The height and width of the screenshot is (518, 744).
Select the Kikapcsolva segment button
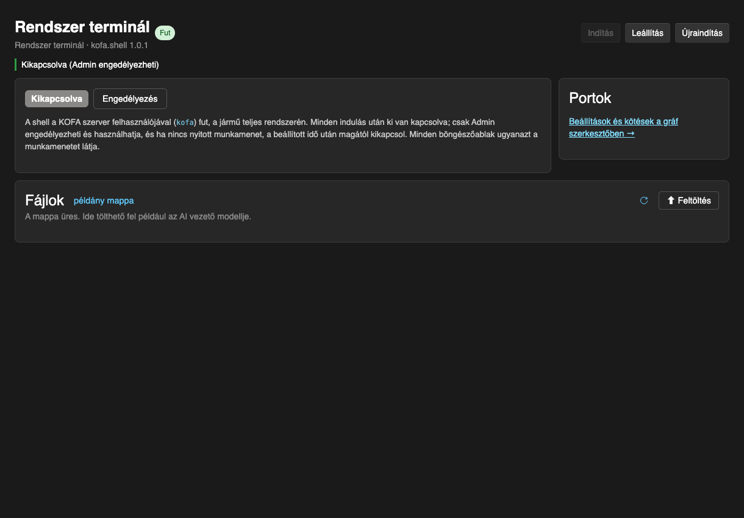(x=57, y=99)
